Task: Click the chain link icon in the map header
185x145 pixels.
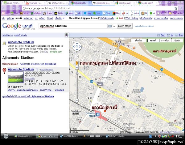Action: (x=176, y=35)
